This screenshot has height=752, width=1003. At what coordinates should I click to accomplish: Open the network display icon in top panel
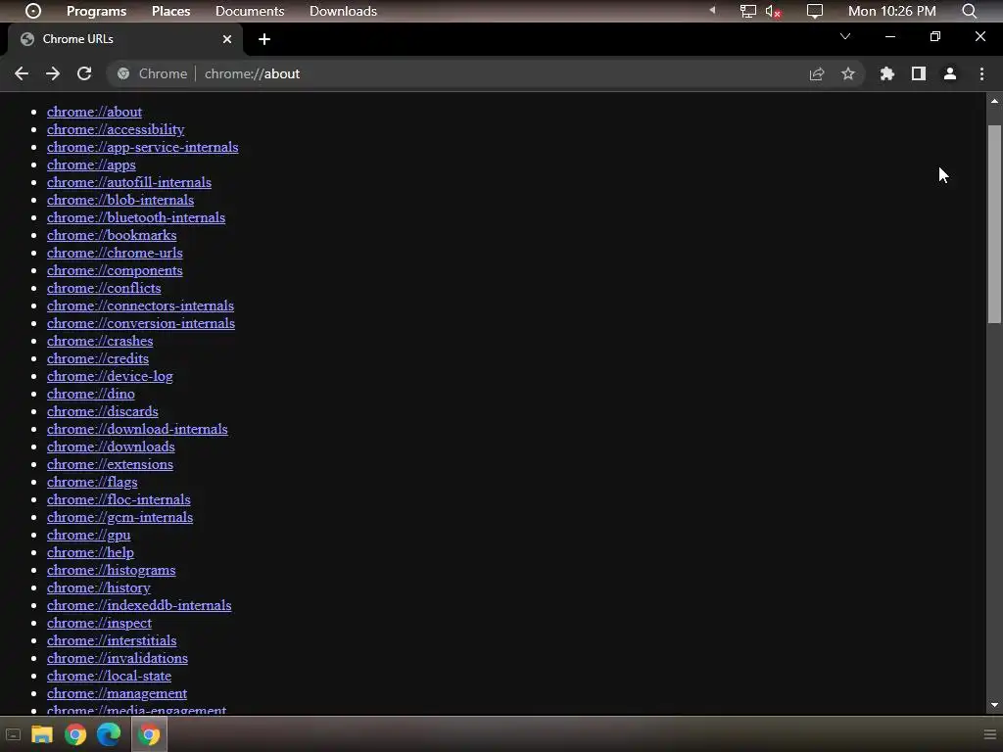pos(747,11)
